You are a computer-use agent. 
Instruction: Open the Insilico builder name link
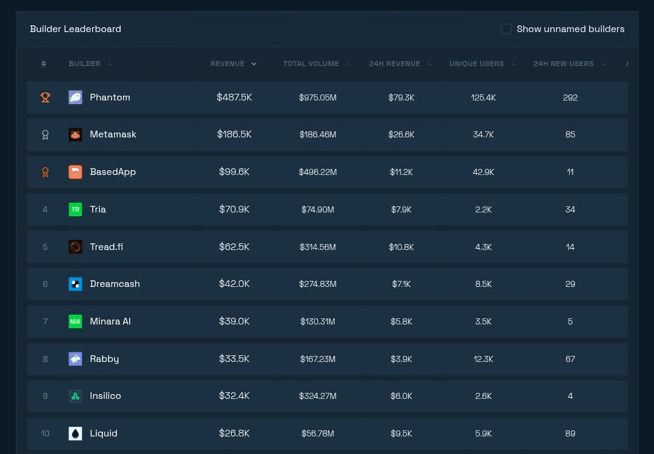(x=105, y=396)
